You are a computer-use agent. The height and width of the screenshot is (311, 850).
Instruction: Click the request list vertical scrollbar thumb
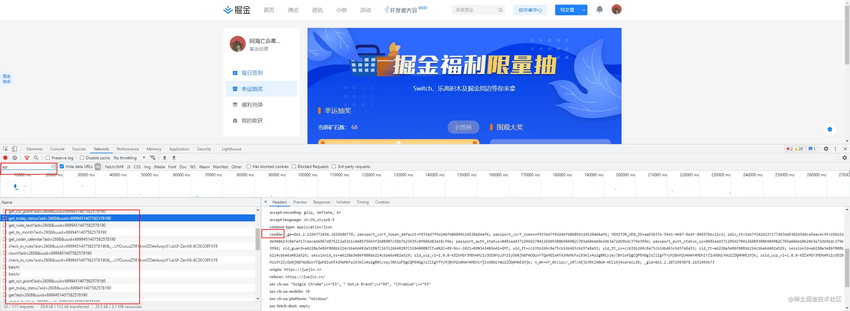[258, 239]
